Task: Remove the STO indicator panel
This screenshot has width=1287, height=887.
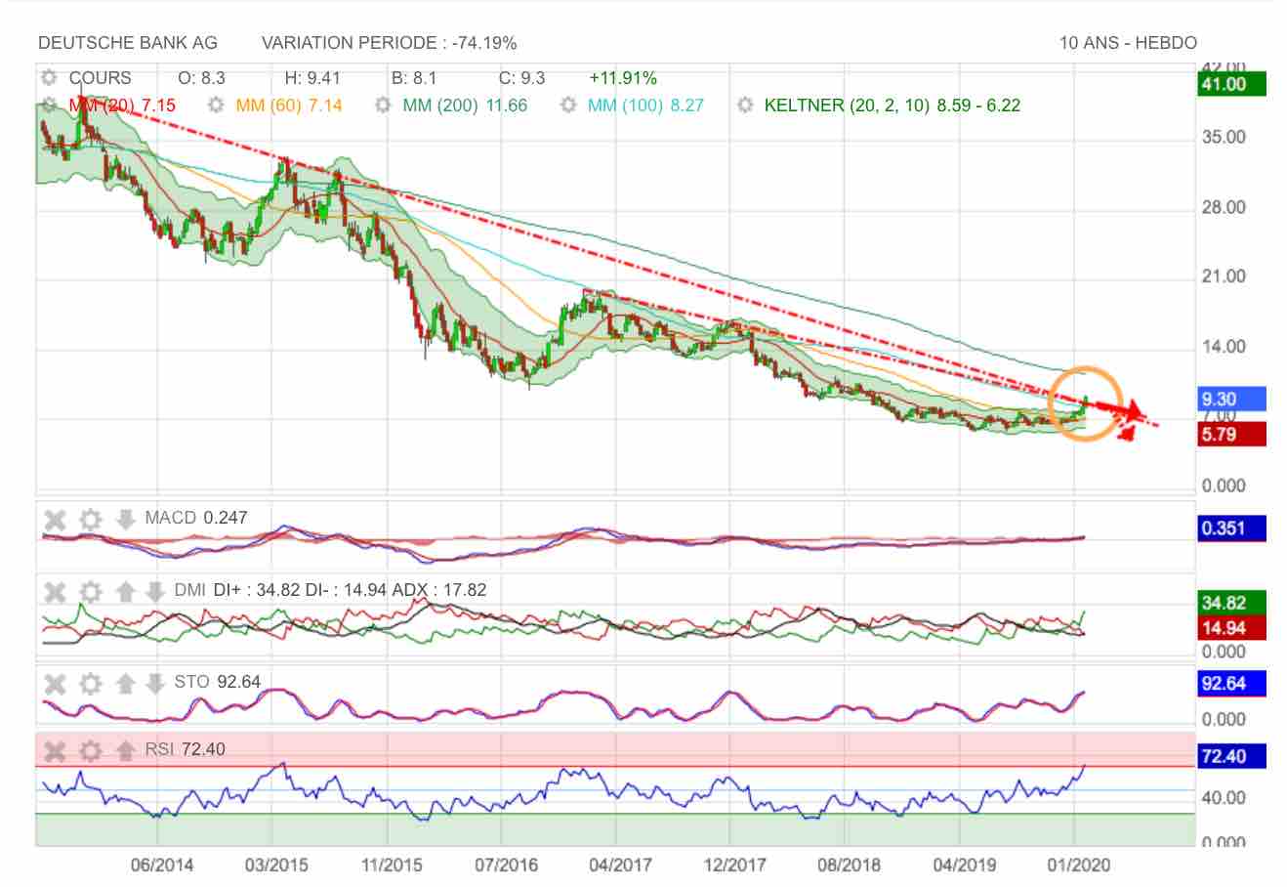Action: pyautogui.click(x=56, y=683)
